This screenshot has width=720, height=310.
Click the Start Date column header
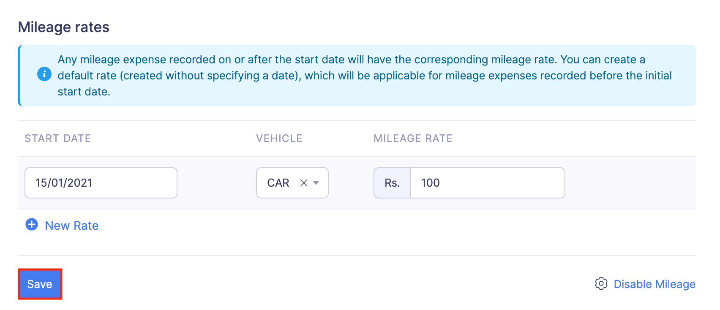point(57,138)
